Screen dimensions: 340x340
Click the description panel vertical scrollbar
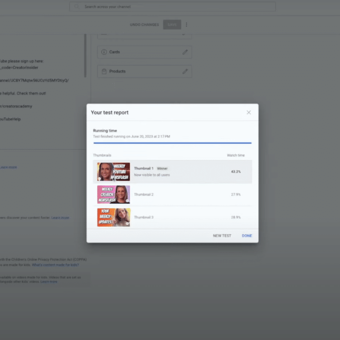pyautogui.click(x=85, y=54)
